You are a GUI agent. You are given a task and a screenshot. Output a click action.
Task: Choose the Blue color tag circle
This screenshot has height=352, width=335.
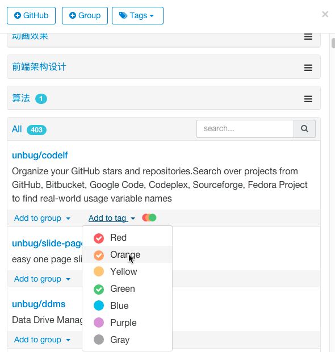(x=99, y=306)
